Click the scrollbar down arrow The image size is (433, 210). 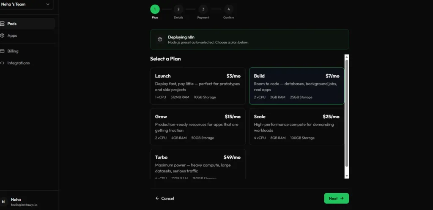(347, 176)
